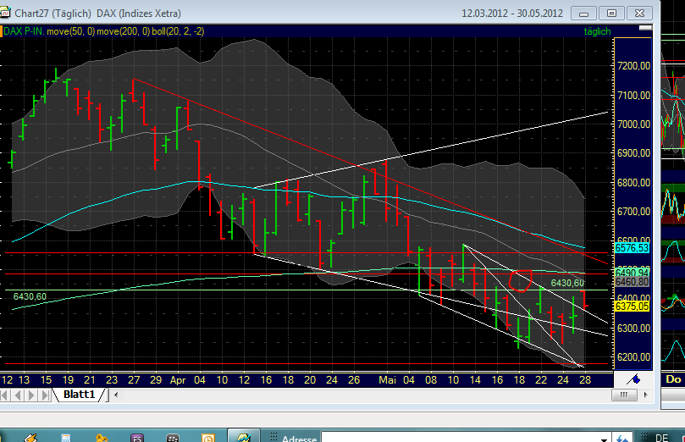Viewport: 685px width, 442px height.
Task: Open the active chart application in the taskbar
Action: pyautogui.click(x=243, y=436)
